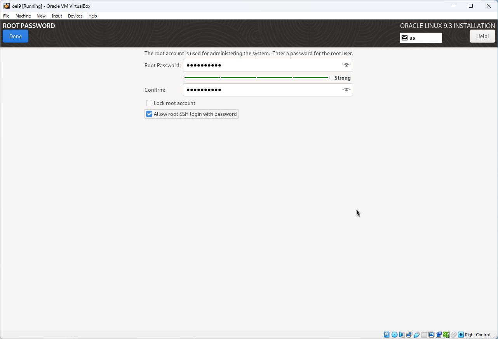Image resolution: width=498 pixels, height=339 pixels.
Task: Click the display settings status icon
Action: point(431,335)
